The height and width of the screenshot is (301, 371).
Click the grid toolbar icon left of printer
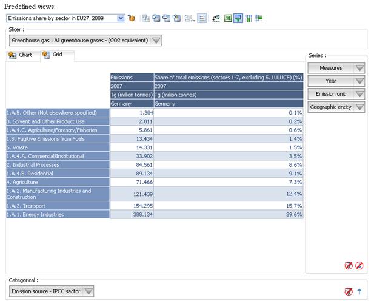[x=156, y=18]
